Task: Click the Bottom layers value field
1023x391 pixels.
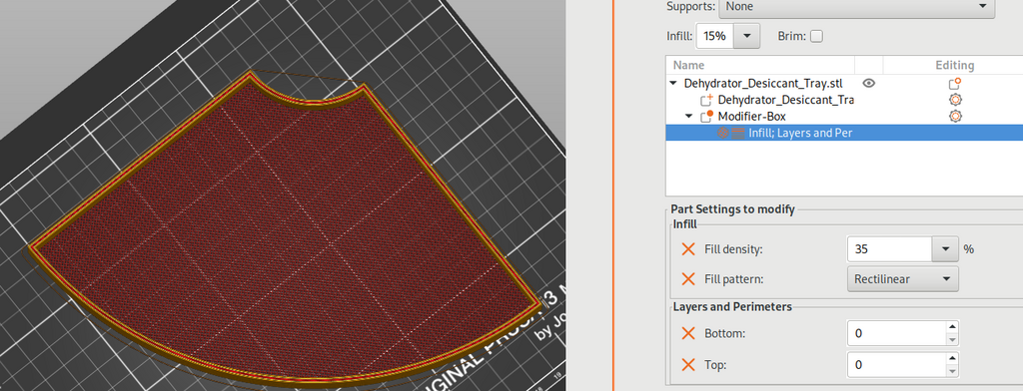Action: [x=896, y=333]
